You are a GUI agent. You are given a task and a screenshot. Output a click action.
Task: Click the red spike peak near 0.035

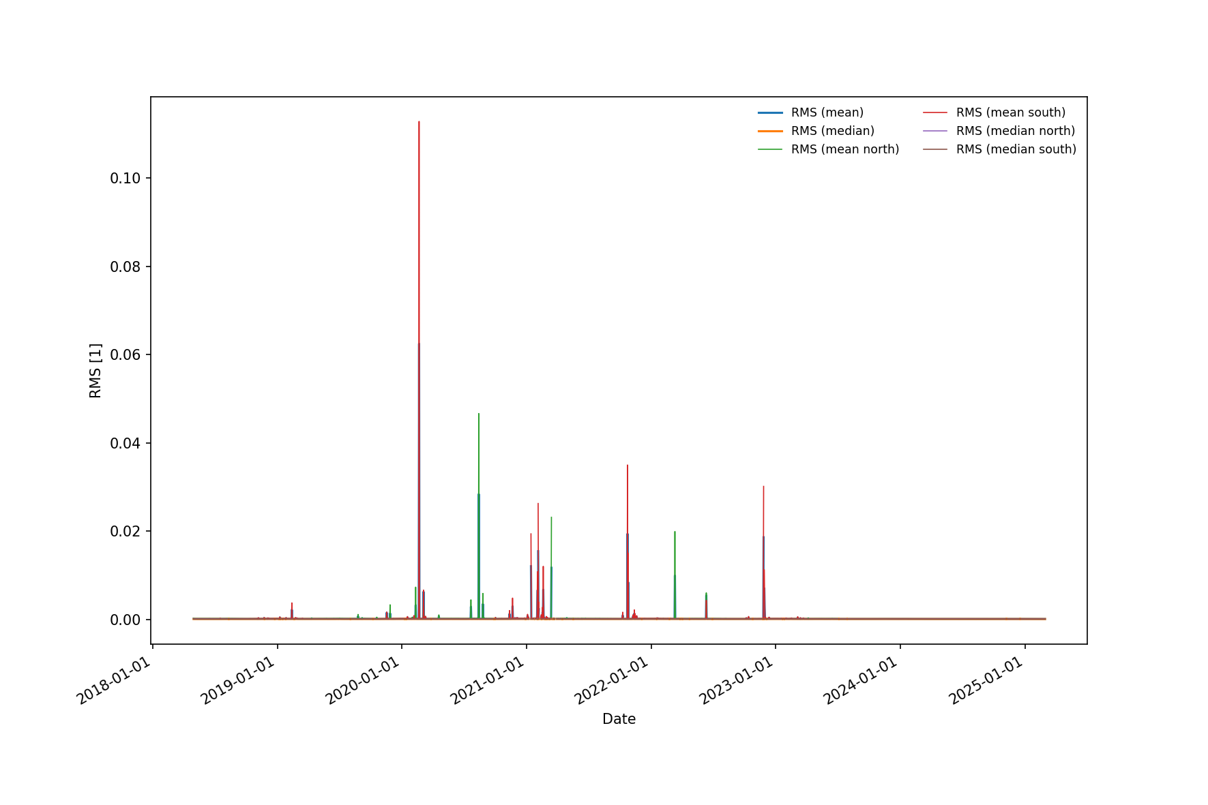point(628,466)
